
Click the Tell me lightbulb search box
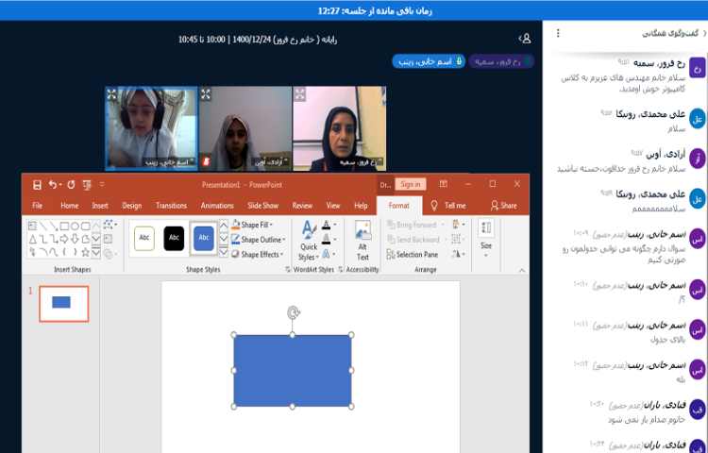[x=447, y=206]
